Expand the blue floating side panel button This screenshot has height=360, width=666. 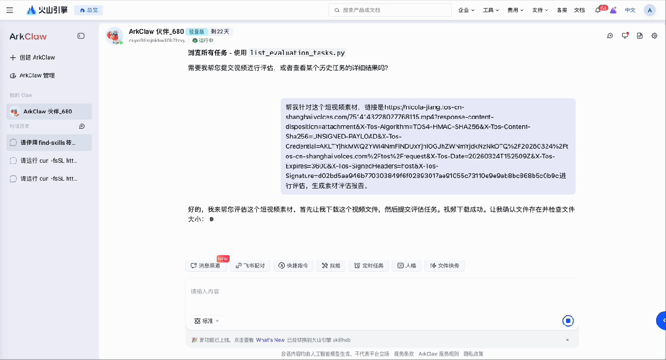pyautogui.click(x=661, y=321)
